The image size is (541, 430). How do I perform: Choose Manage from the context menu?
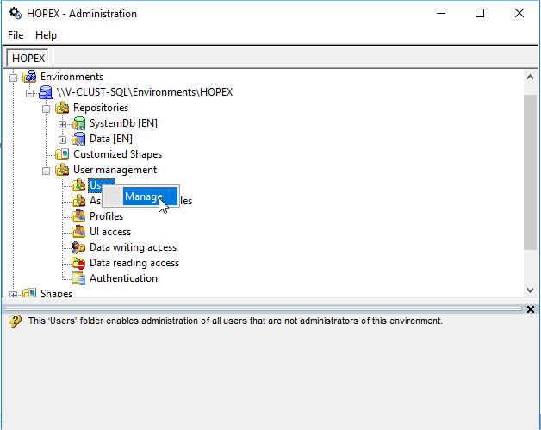[143, 196]
